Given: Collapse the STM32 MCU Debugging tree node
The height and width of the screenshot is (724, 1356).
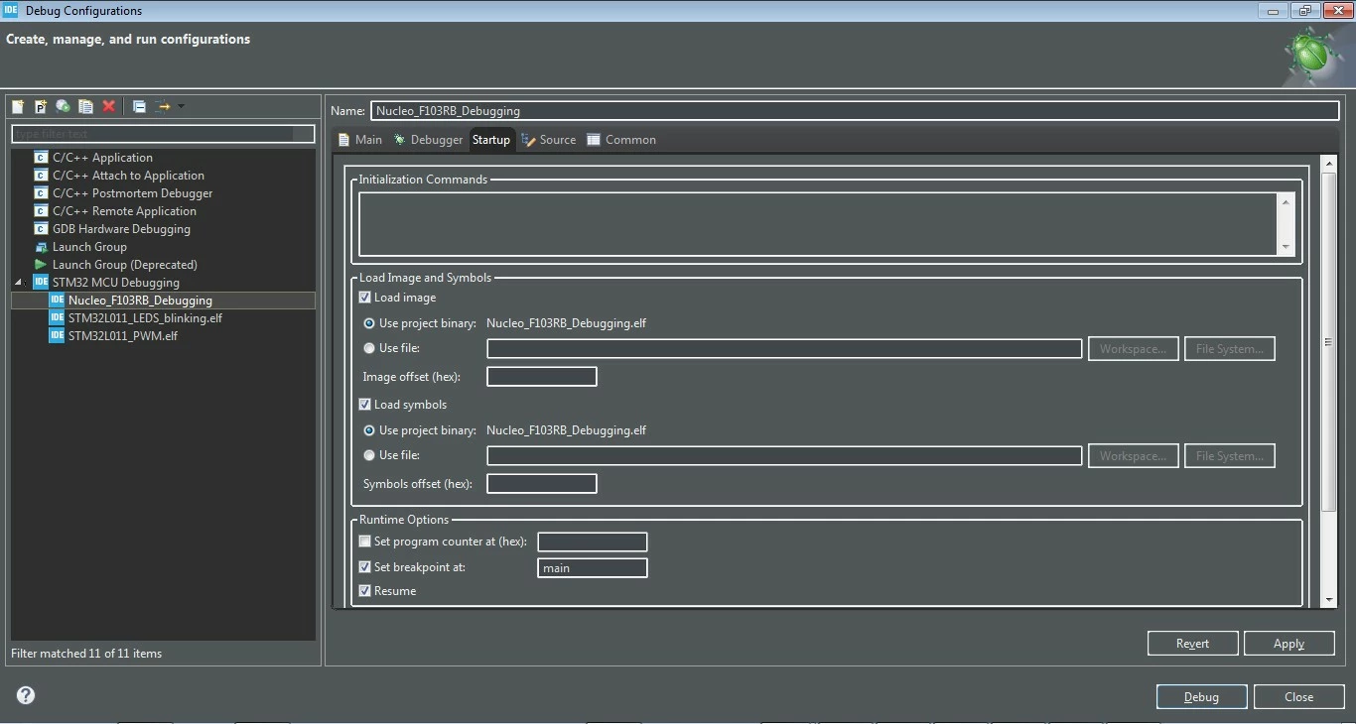Looking at the screenshot, I should tap(19, 283).
